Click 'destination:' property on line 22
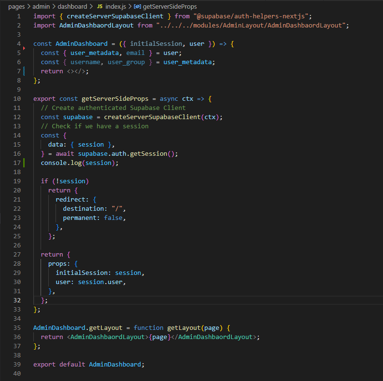Viewport: 383px width, 381px height. (85, 209)
